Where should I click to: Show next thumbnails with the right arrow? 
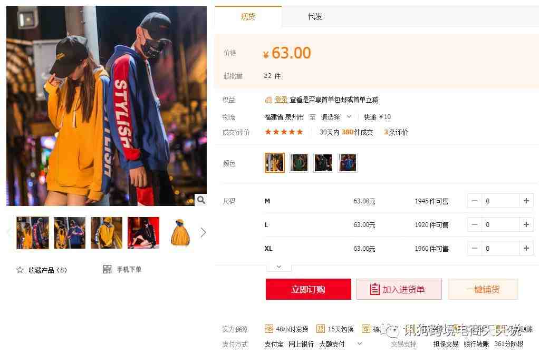point(203,232)
